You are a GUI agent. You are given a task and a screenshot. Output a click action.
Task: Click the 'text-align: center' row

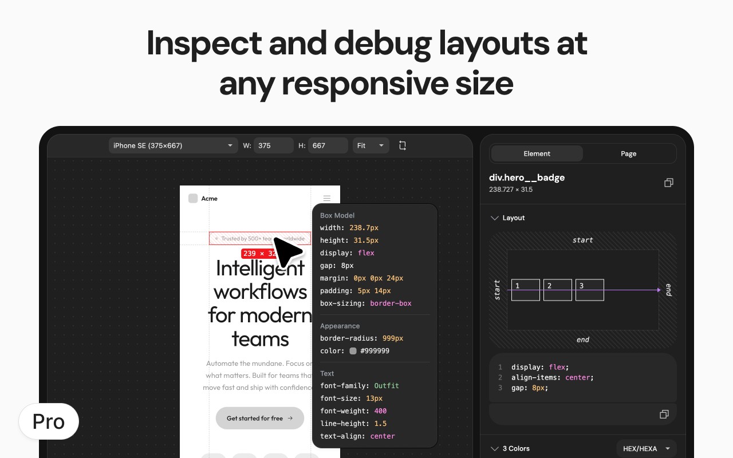click(x=357, y=436)
